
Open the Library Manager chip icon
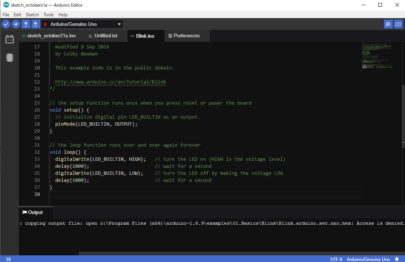coord(10,57)
